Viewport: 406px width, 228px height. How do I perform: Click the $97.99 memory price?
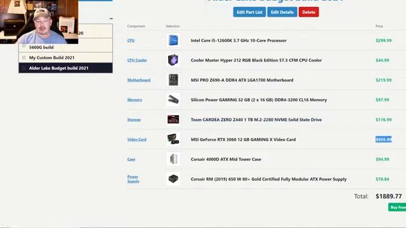pyautogui.click(x=382, y=100)
